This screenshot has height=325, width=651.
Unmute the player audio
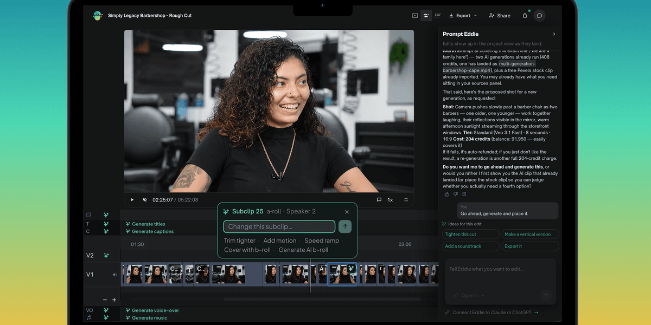click(x=145, y=200)
